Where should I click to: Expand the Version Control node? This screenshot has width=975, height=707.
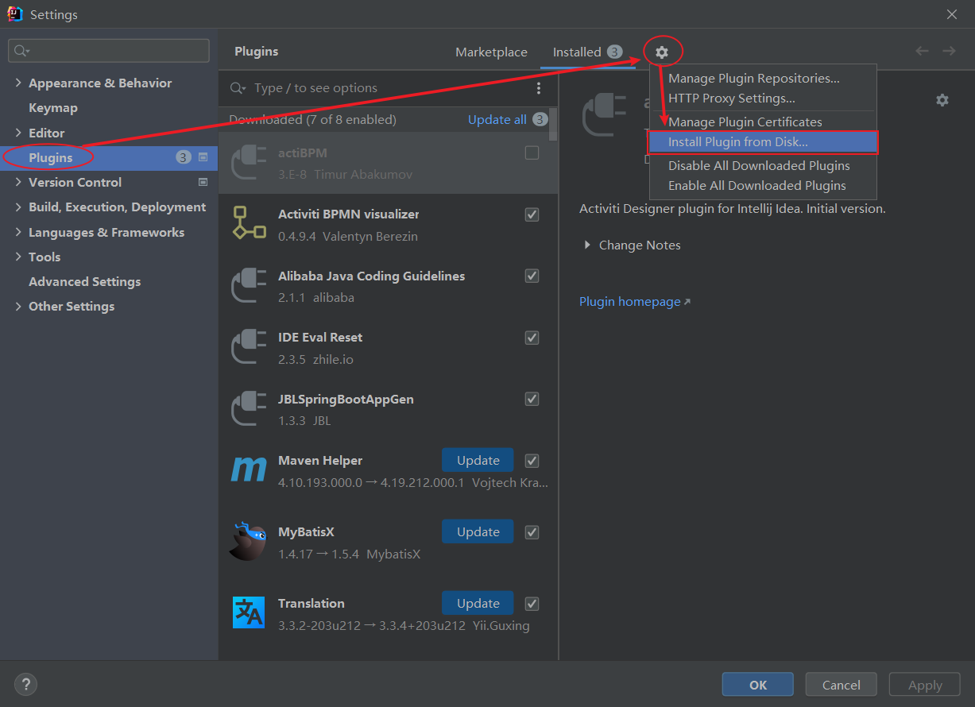pos(18,182)
